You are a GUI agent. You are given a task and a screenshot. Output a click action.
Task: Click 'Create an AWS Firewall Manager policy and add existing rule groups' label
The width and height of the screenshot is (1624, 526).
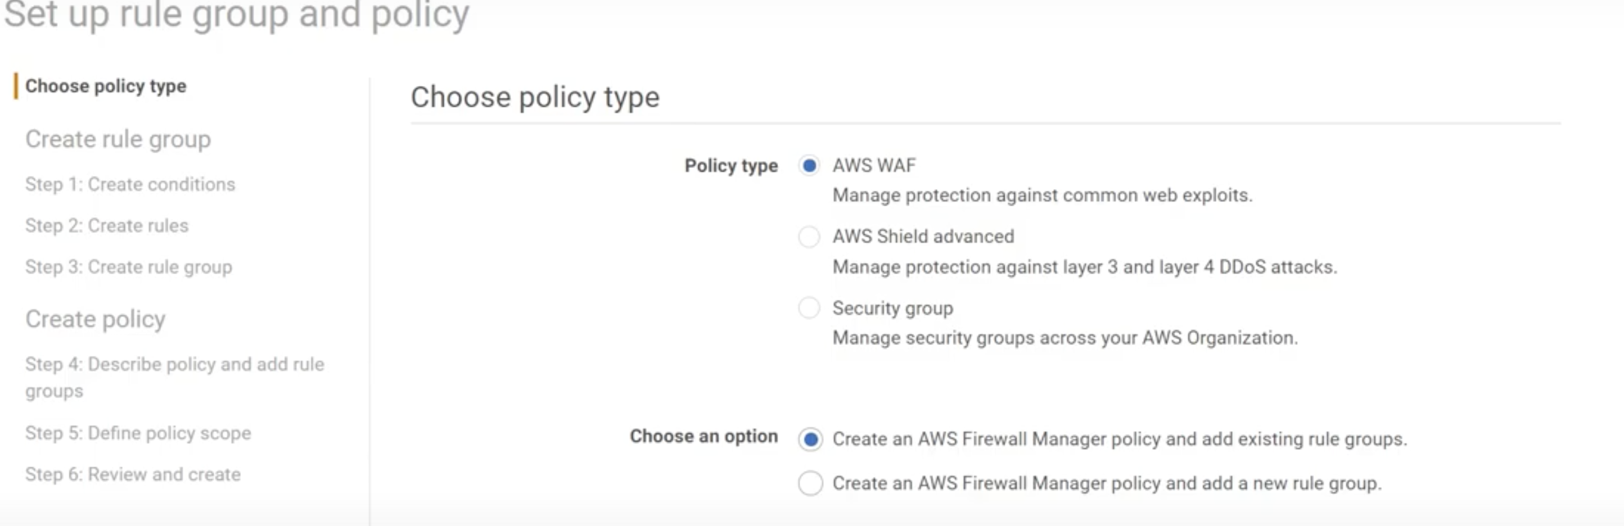tap(1120, 439)
